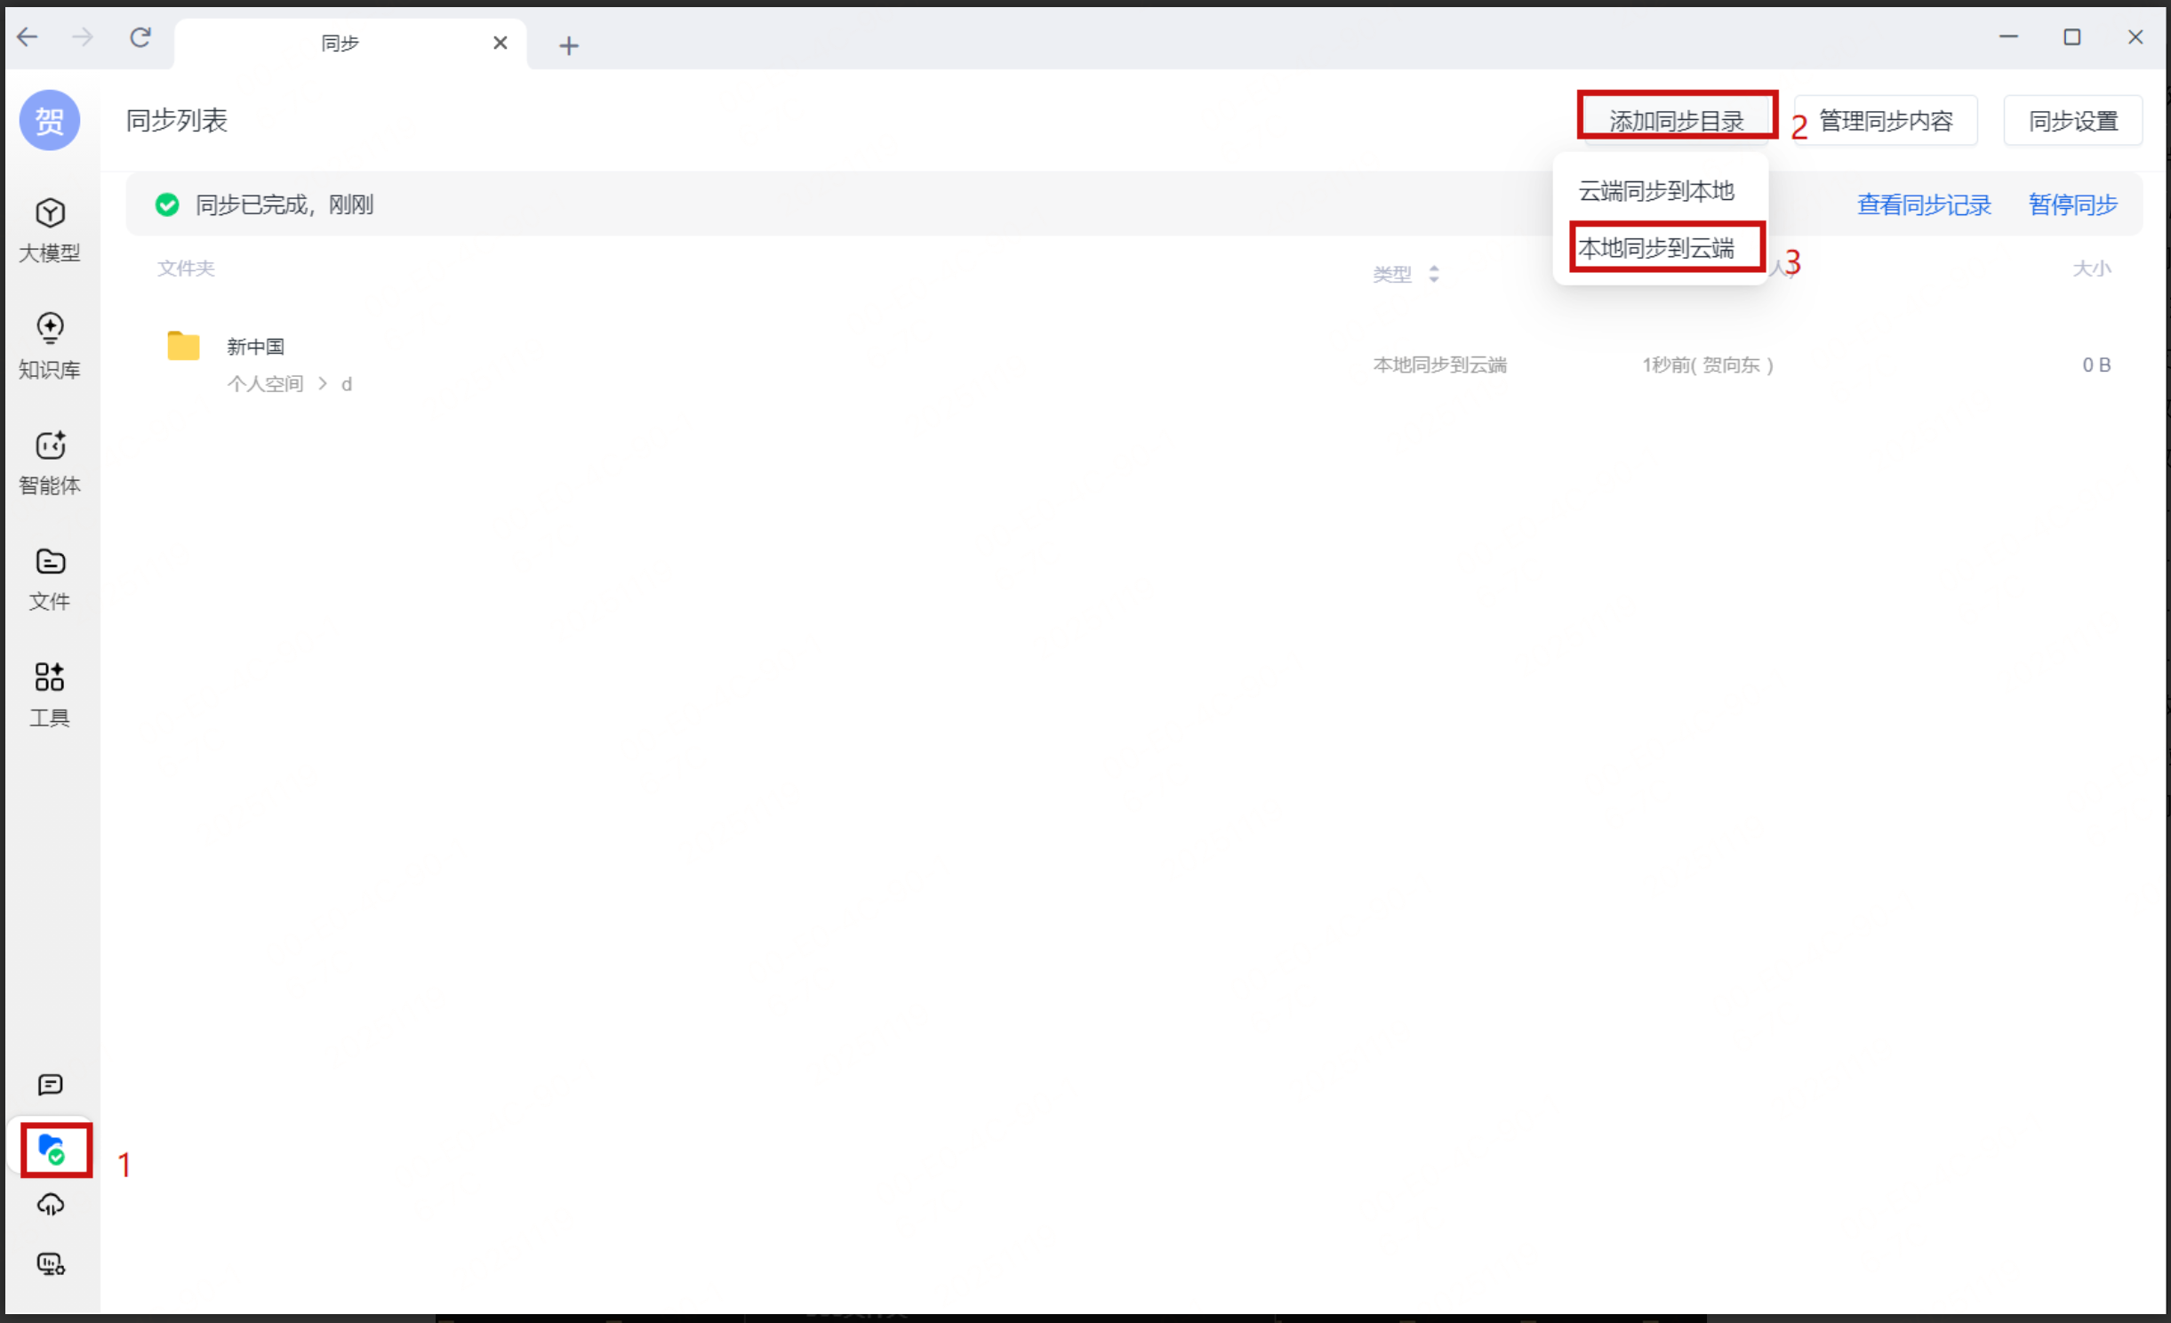Click the message chat icon in sidebar
This screenshot has height=1323, width=2171.
coord(50,1084)
